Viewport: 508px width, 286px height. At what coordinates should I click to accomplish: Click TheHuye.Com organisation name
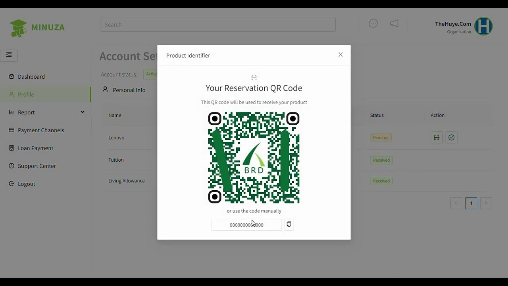(453, 24)
